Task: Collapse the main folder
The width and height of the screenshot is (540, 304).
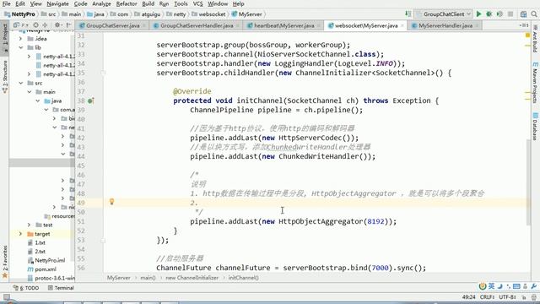Action: coord(30,92)
